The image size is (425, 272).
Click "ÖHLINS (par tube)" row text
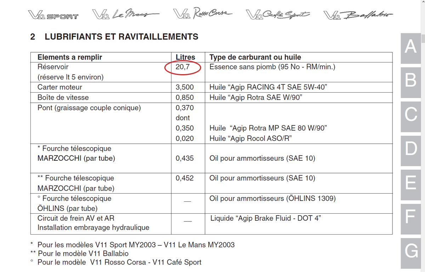click(x=67, y=209)
